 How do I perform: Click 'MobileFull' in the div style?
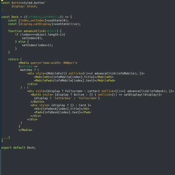click(x=56, y=73)
